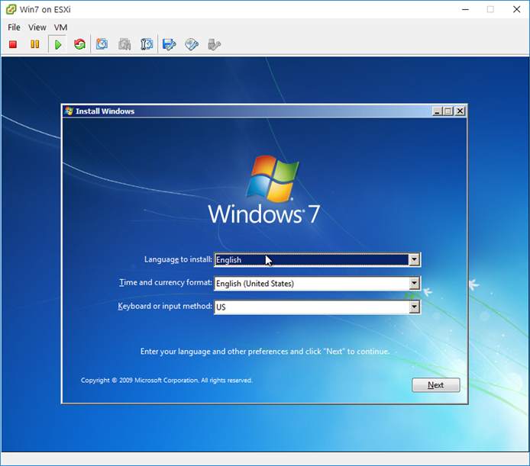Screen dimensions: 530x466
Task: Click the floppy disk connect device icon
Action: point(169,44)
